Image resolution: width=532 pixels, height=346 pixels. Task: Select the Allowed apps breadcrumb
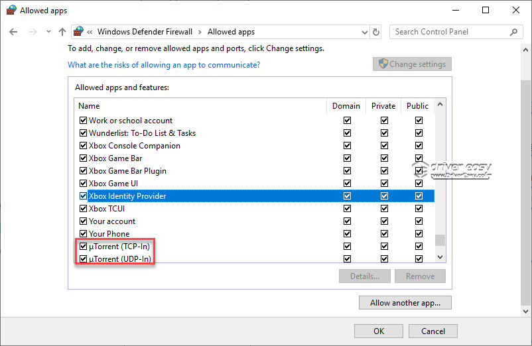click(x=231, y=32)
